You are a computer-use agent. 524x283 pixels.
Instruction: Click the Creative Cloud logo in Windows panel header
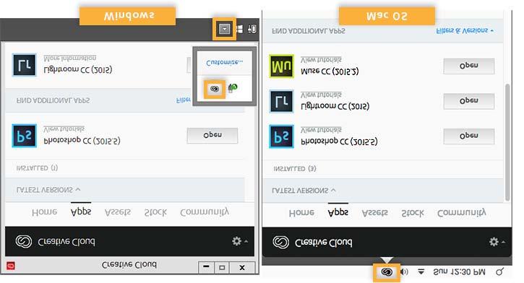point(24,241)
